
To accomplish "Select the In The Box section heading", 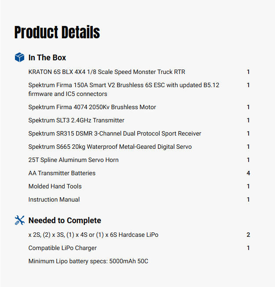I will (47, 58).
